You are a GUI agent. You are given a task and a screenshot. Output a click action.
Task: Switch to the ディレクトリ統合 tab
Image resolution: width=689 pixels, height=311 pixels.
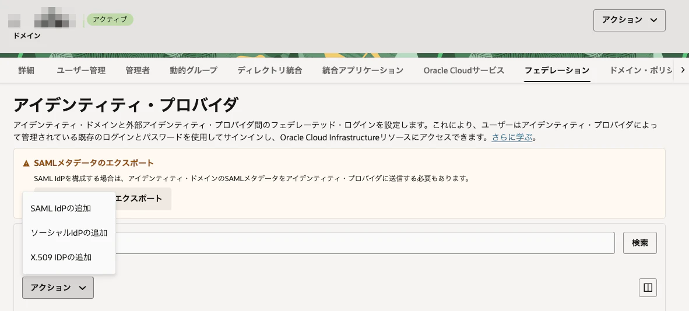[x=270, y=70]
